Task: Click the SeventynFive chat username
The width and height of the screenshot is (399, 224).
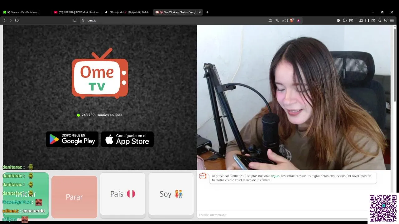Action: point(17,202)
